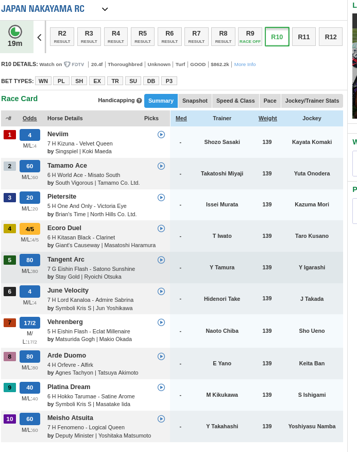
Task: Switch to the Pace tab
Action: pyautogui.click(x=270, y=101)
